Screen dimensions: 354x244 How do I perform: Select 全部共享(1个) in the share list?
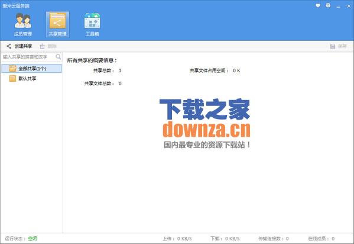[x=31, y=69]
